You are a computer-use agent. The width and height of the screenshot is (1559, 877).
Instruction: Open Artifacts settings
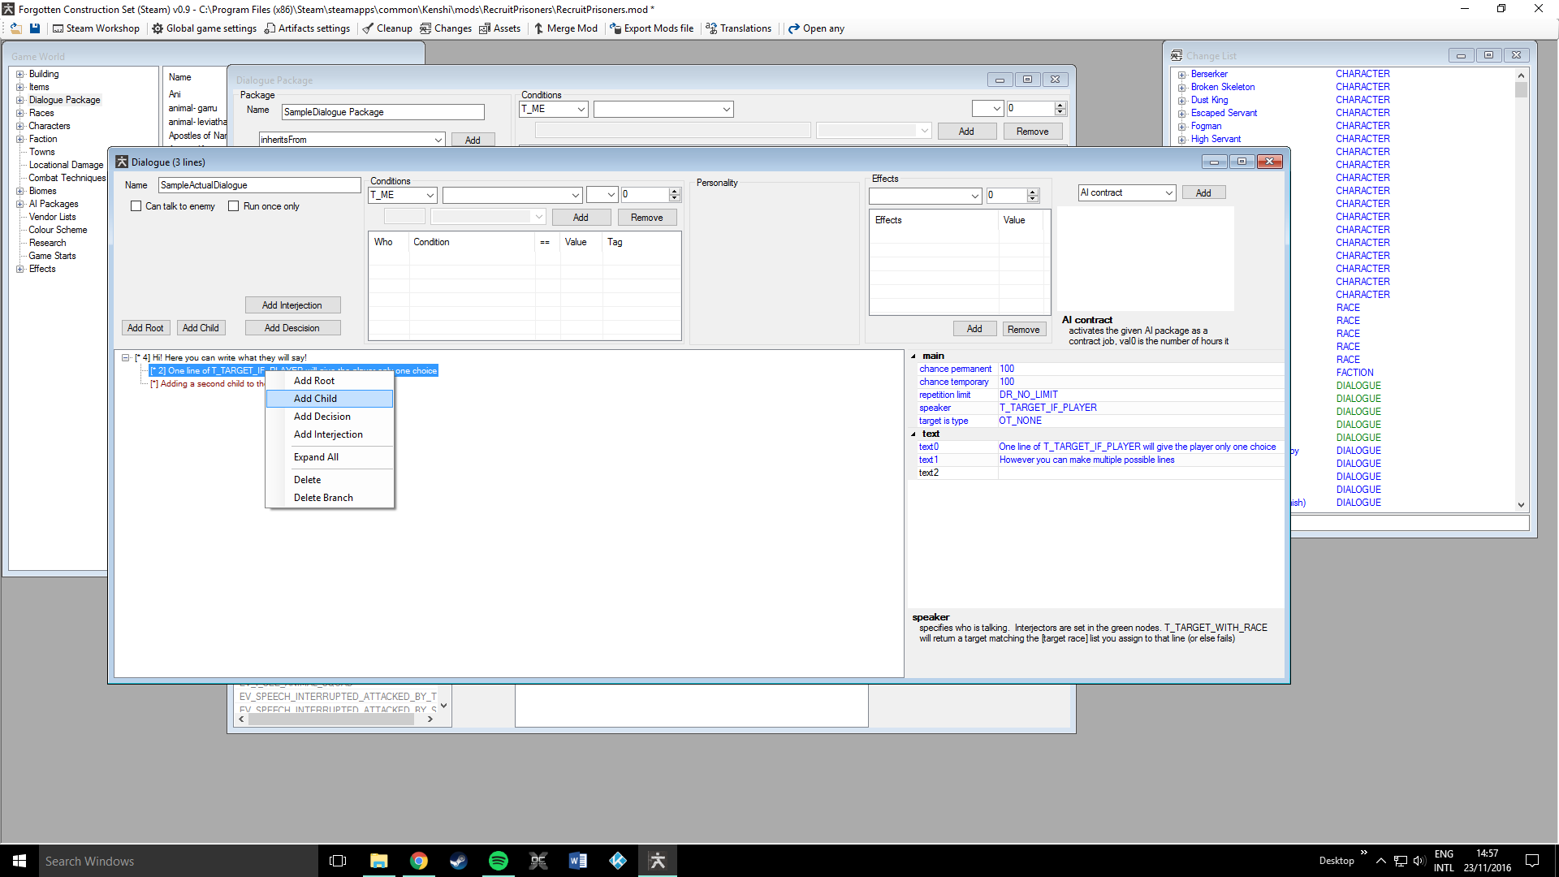point(307,28)
